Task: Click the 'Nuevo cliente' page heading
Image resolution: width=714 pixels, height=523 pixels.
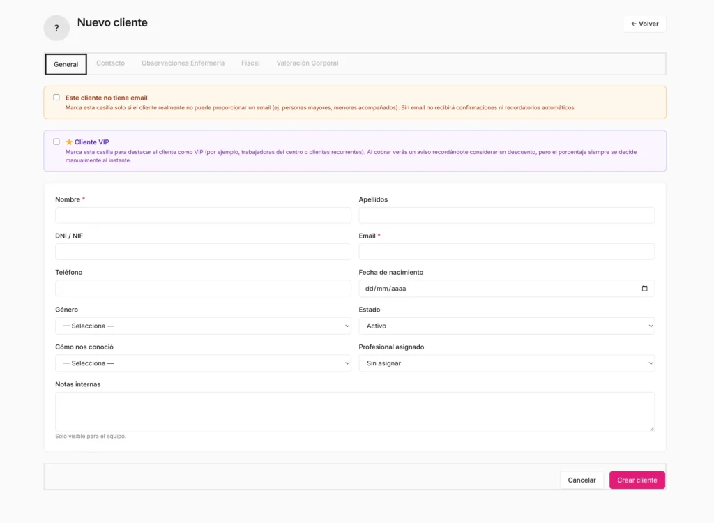Action: click(x=112, y=23)
